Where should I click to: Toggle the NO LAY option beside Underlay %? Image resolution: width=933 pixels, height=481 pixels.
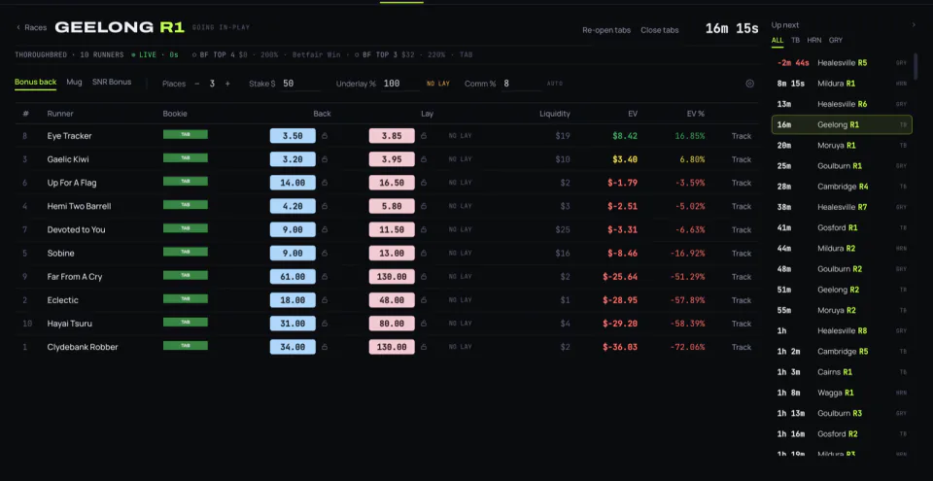click(x=438, y=84)
